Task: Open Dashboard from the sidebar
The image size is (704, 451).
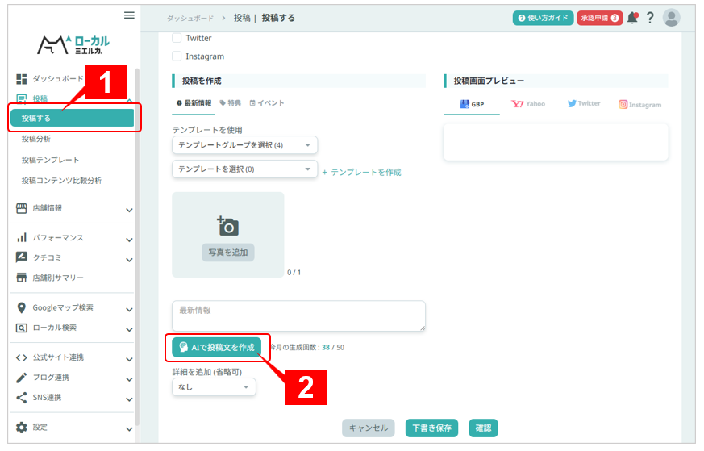Action: (x=56, y=79)
